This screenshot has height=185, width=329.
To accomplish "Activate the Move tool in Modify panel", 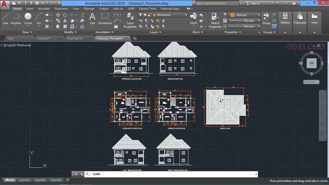I will (58, 15).
